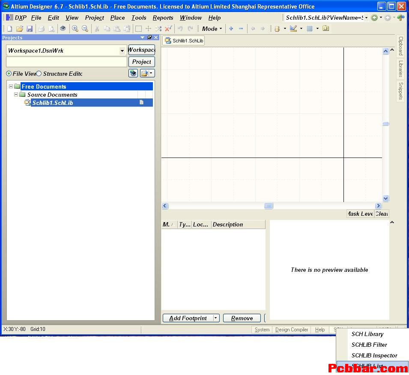Click the open document folder icon
This screenshot has width=409, height=375.
20,29
